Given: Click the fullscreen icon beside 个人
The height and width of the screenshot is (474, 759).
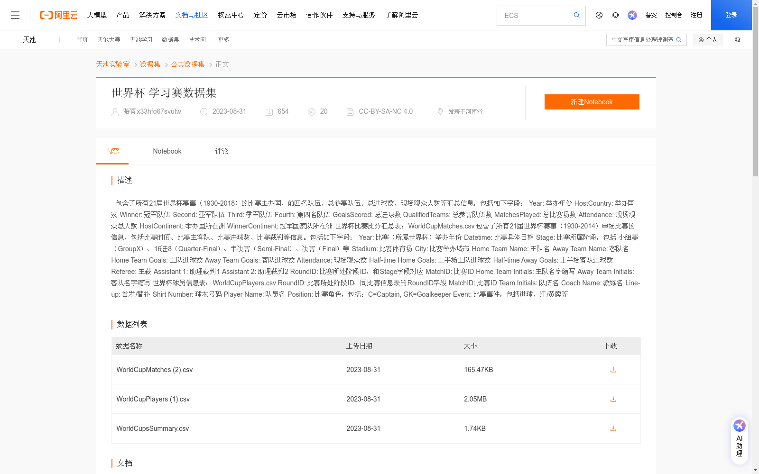Looking at the screenshot, I should pos(738,40).
